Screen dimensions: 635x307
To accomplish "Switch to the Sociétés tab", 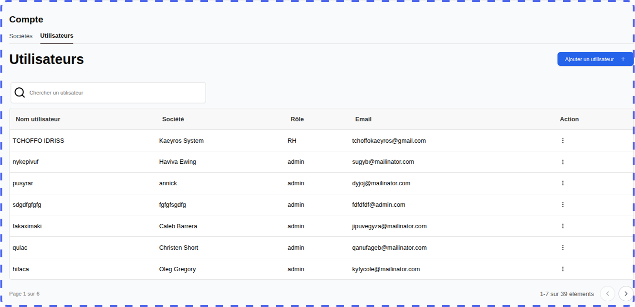I will [x=21, y=36].
